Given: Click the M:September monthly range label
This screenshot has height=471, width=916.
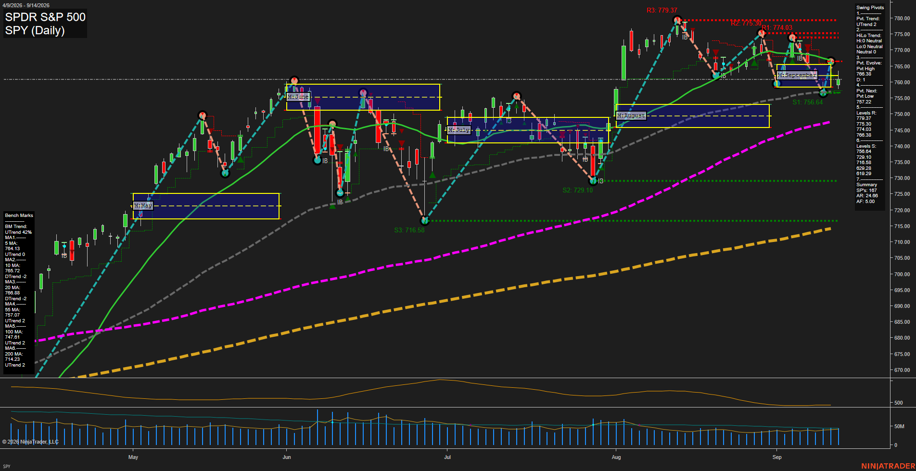Looking at the screenshot, I should (x=797, y=75).
